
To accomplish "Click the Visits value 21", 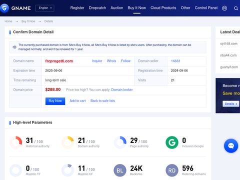I will pos(172,80).
